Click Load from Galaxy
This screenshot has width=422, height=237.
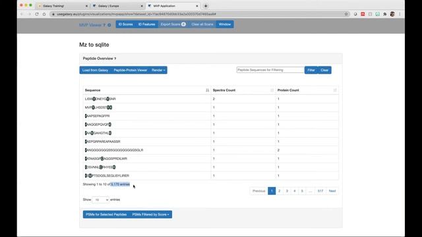click(x=95, y=70)
